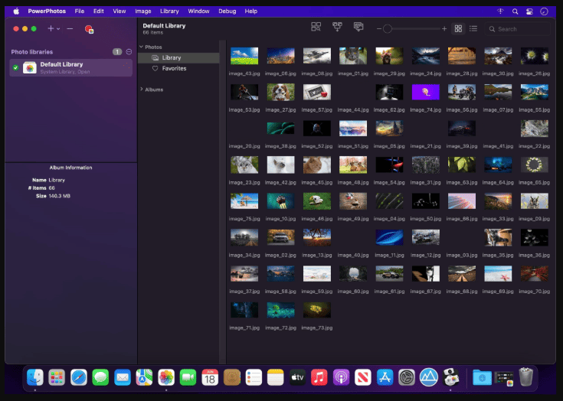
Task: Open the Window menu
Action: (198, 11)
